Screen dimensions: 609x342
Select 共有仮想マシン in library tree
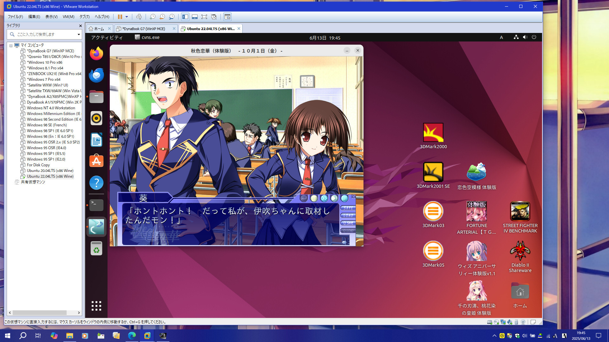33,182
